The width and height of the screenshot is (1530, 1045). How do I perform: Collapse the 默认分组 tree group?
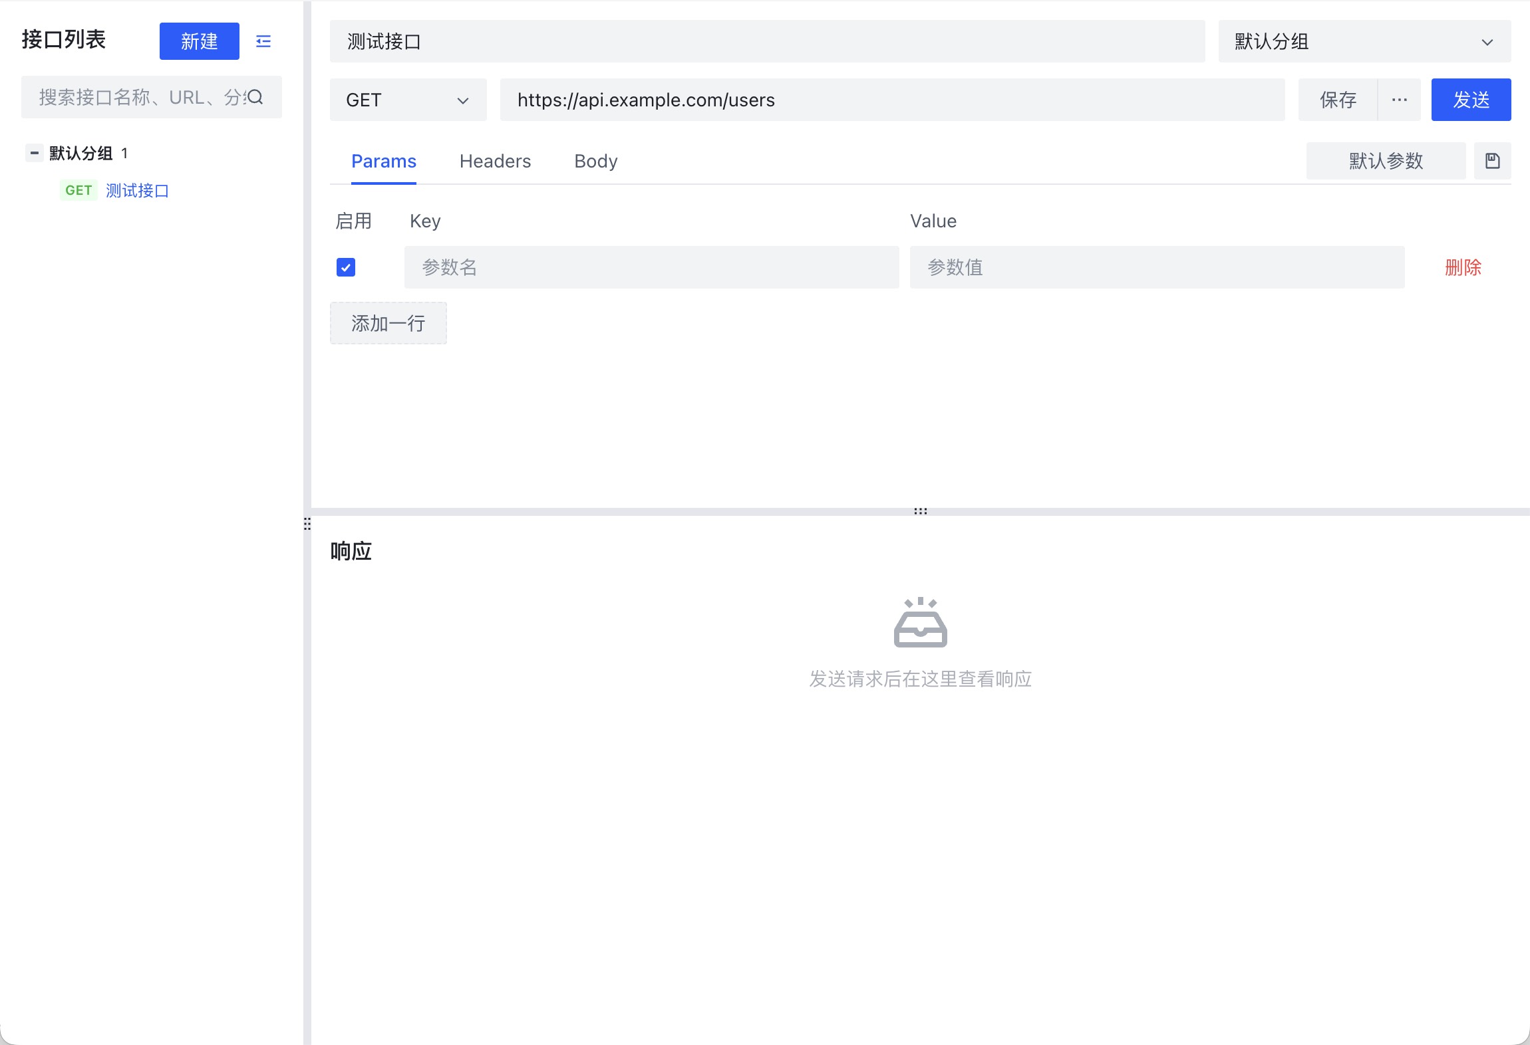pos(35,153)
